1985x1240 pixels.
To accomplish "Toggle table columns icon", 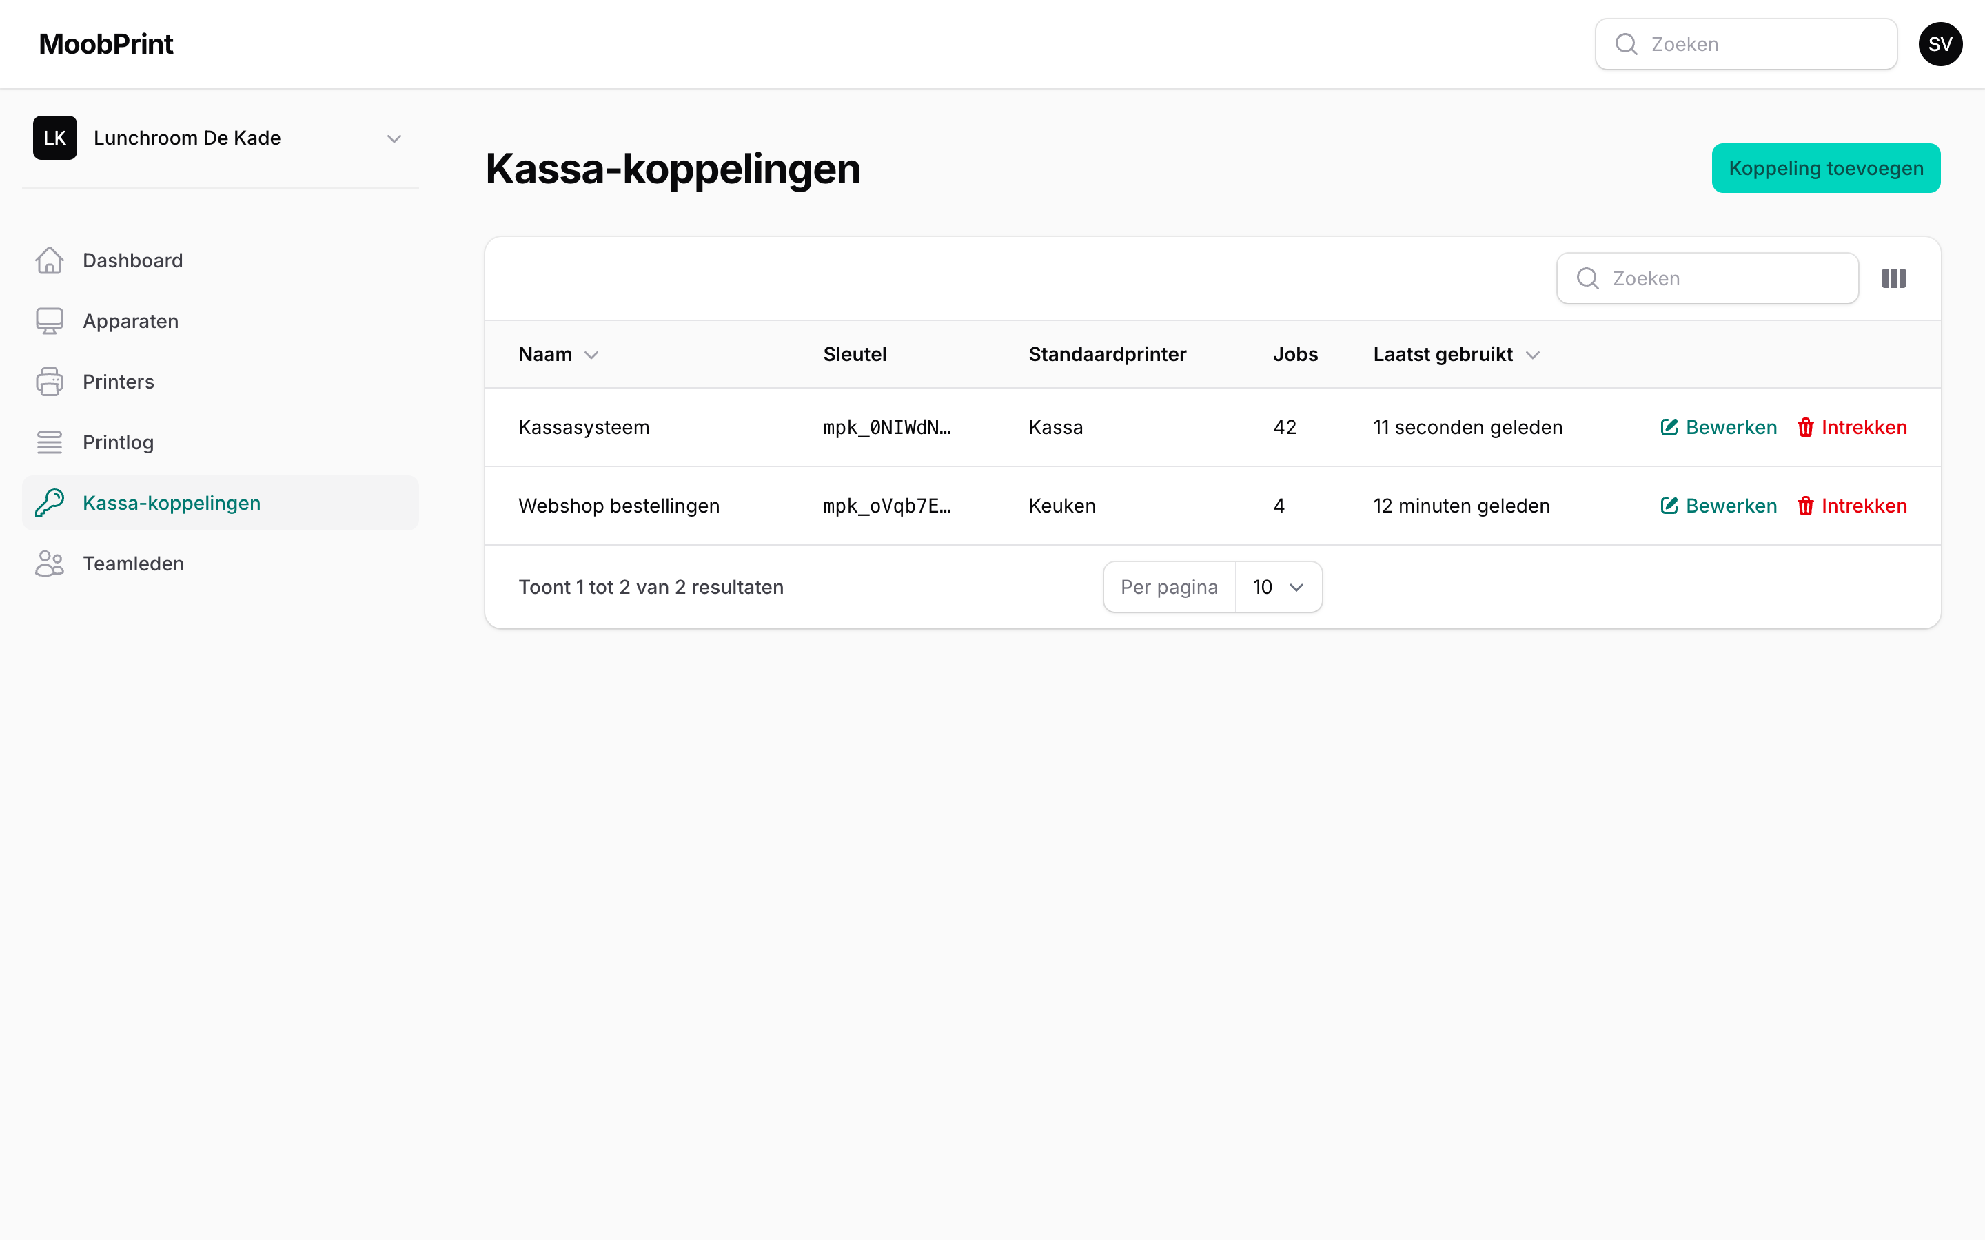I will tap(1894, 279).
